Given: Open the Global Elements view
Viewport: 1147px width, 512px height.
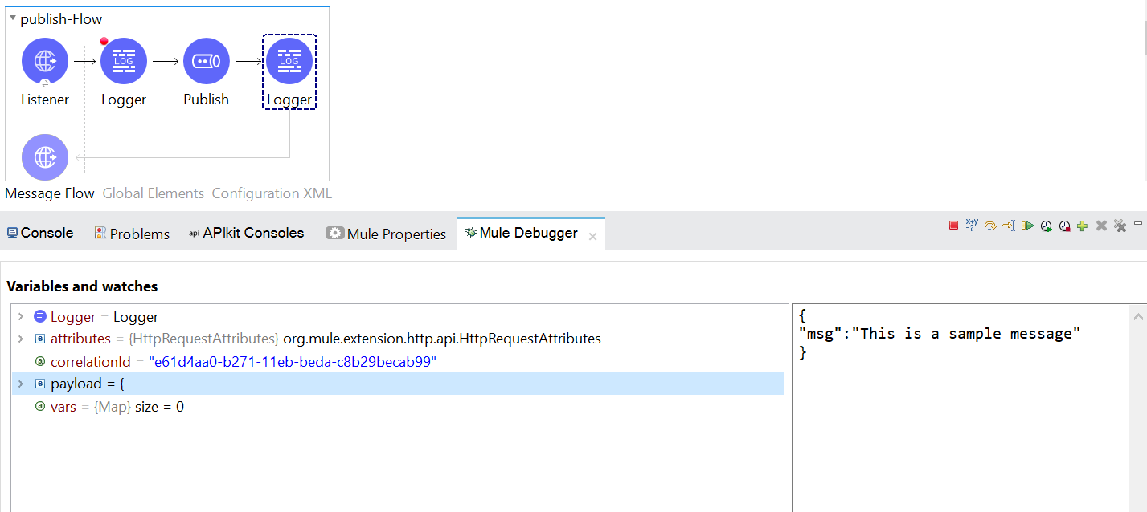Looking at the screenshot, I should tap(153, 193).
